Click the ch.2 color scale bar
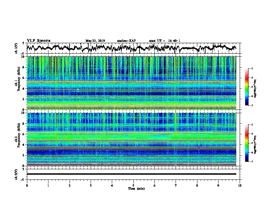This screenshot has width=270, height=208. [246, 143]
